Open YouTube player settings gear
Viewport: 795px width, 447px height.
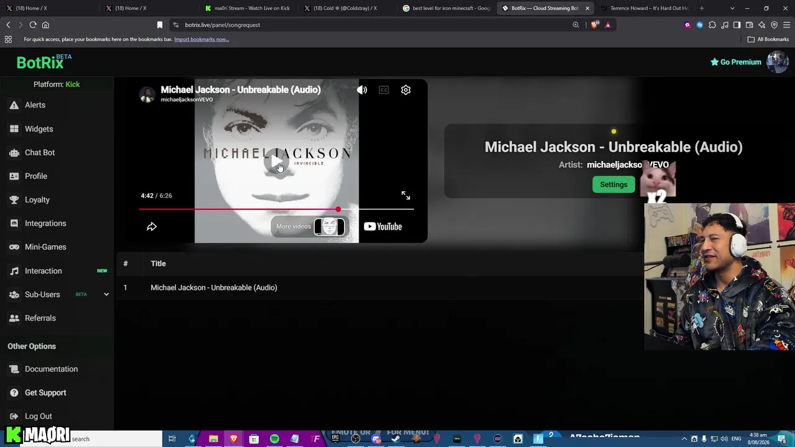coord(406,90)
